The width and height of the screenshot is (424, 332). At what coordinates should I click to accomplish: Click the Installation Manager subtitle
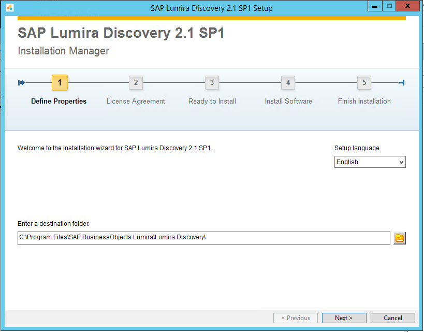tap(64, 51)
